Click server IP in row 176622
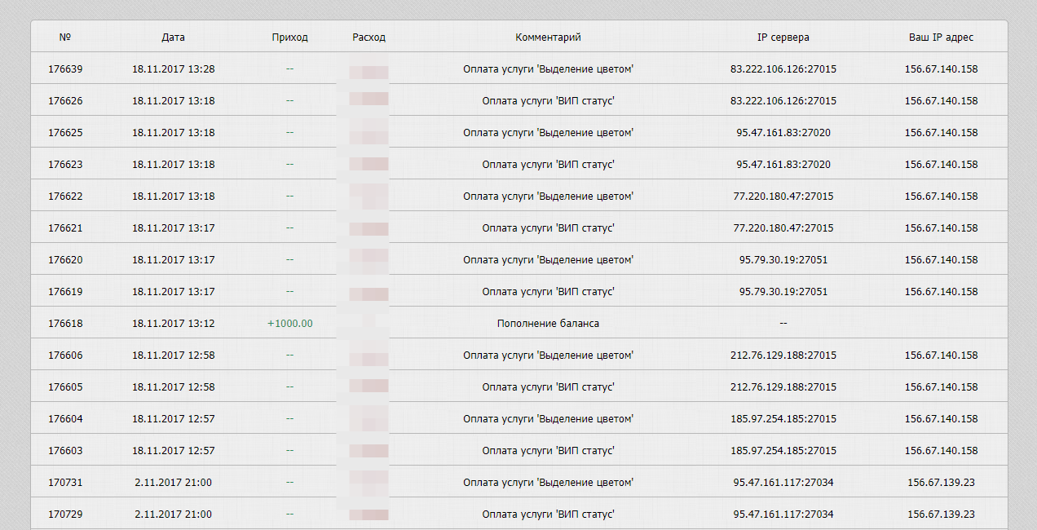This screenshot has height=530, width=1037. coord(783,197)
